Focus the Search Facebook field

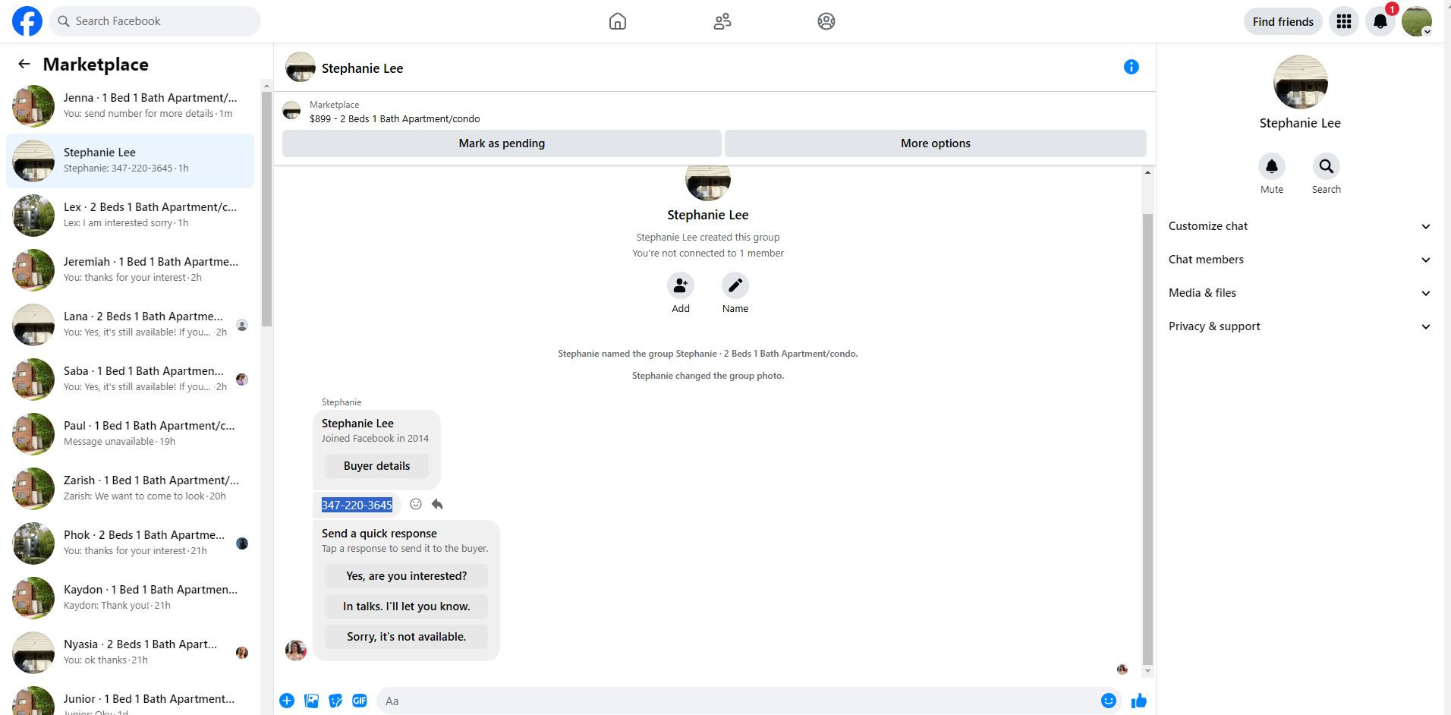coord(155,21)
